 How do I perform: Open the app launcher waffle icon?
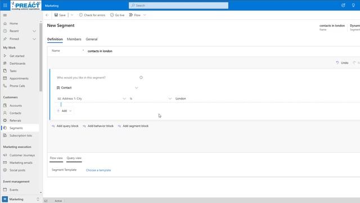(x=5, y=5)
